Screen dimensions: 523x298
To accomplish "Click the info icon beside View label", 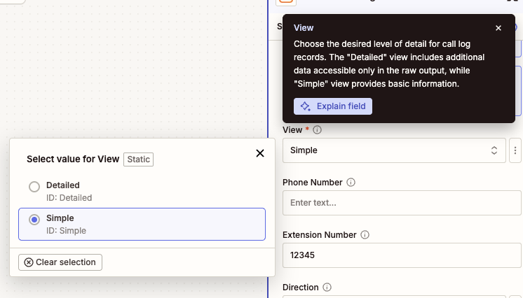I will (x=318, y=130).
